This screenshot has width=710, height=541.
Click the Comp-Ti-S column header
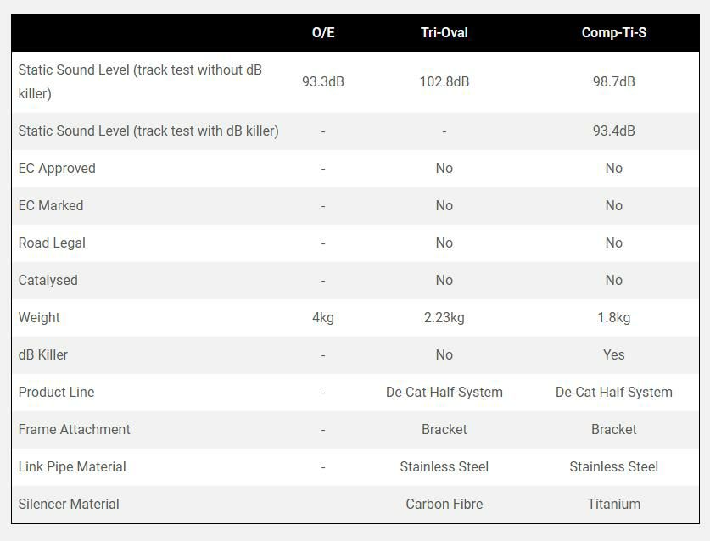pos(613,33)
